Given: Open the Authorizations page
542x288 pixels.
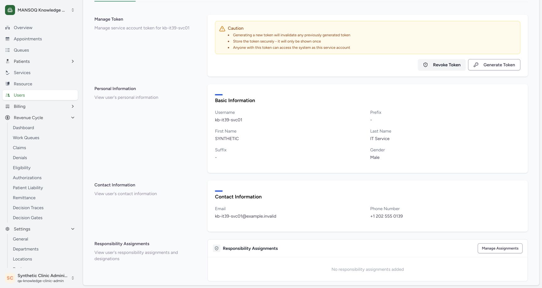Looking at the screenshot, I should click(27, 178).
